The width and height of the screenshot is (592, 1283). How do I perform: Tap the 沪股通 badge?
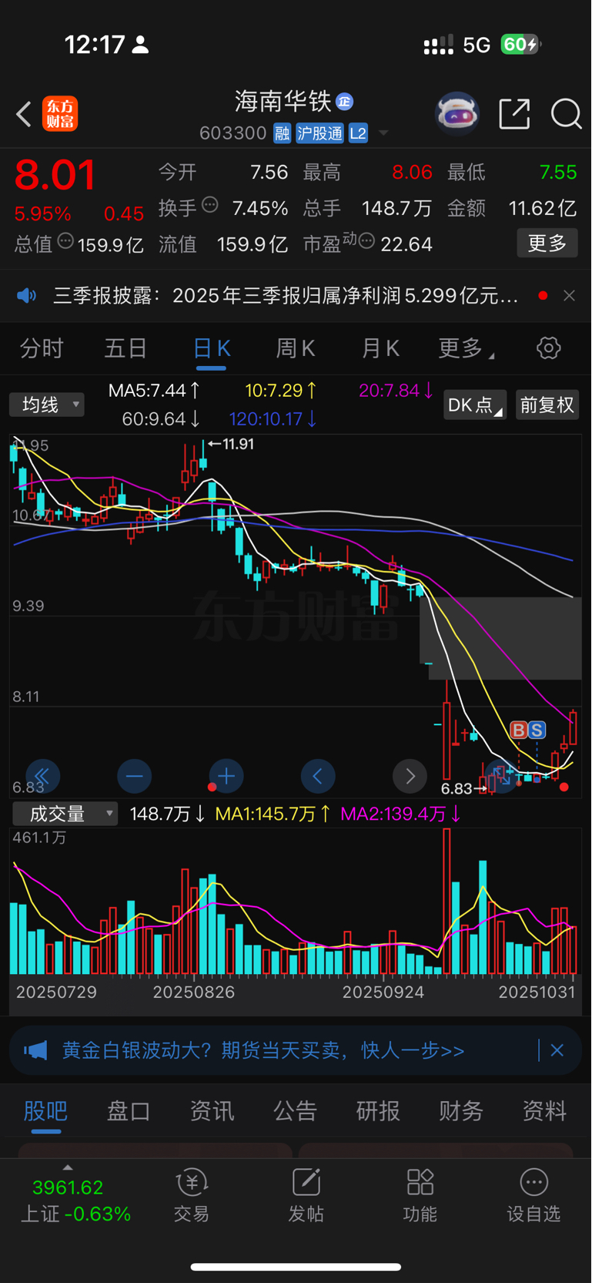pyautogui.click(x=319, y=133)
